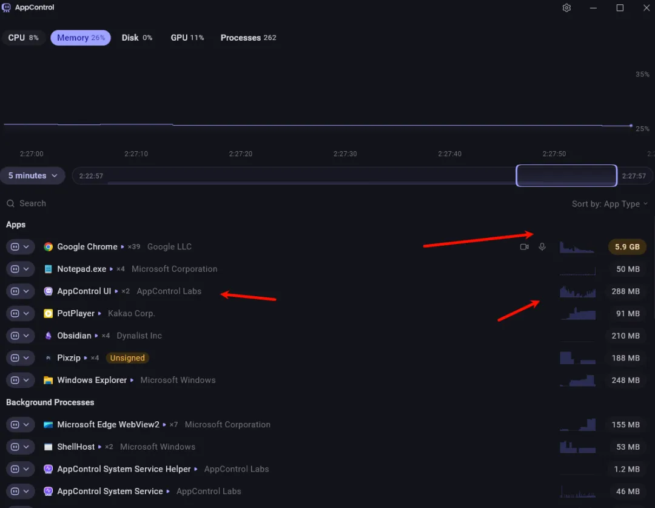Select the Apps section header
Screen dimensions: 655x508
pos(16,225)
